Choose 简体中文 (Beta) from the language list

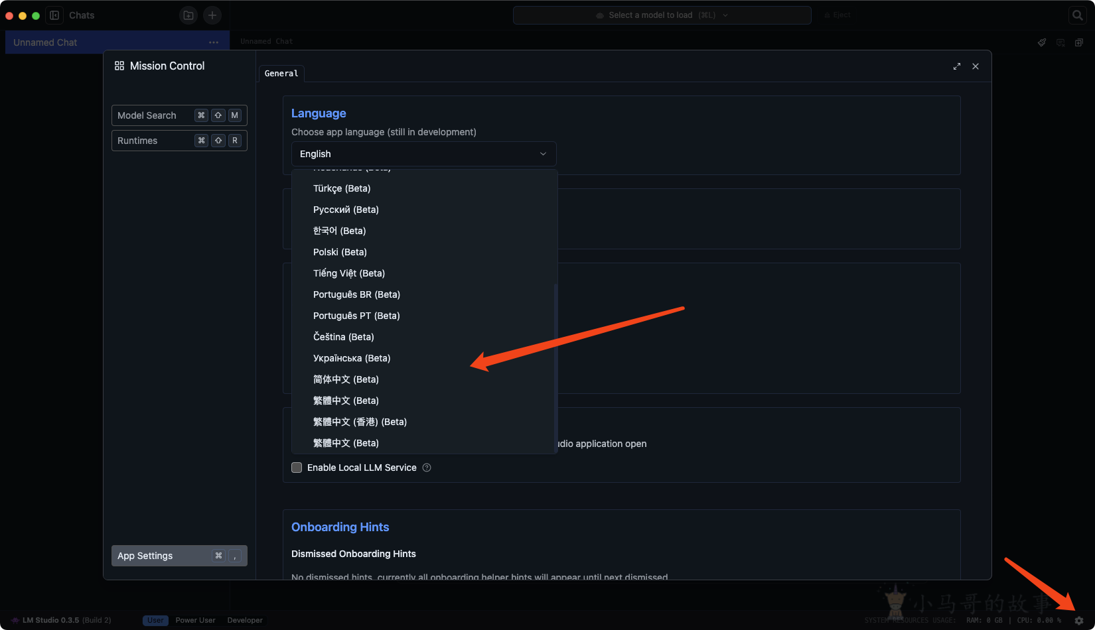(x=346, y=379)
